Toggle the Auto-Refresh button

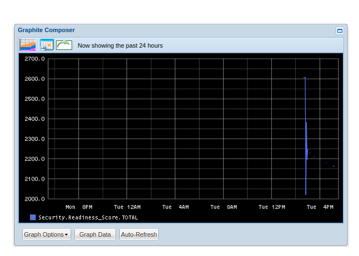[139, 234]
